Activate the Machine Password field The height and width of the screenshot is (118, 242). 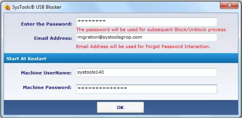click(147, 89)
